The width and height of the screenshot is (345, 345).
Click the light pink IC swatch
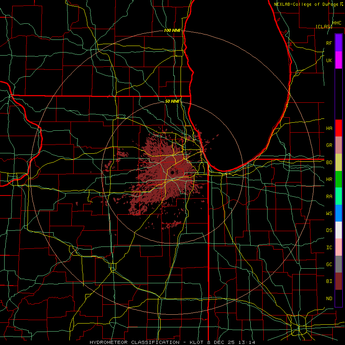tap(338, 247)
